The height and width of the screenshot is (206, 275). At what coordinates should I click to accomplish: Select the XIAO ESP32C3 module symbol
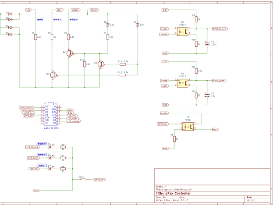pos(50,114)
